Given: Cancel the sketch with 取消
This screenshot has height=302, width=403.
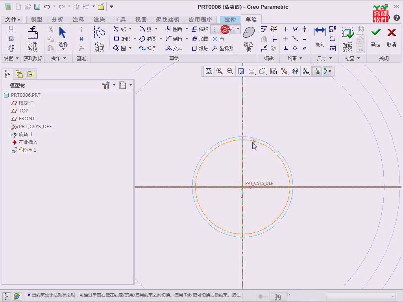Looking at the screenshot, I should (x=392, y=38).
